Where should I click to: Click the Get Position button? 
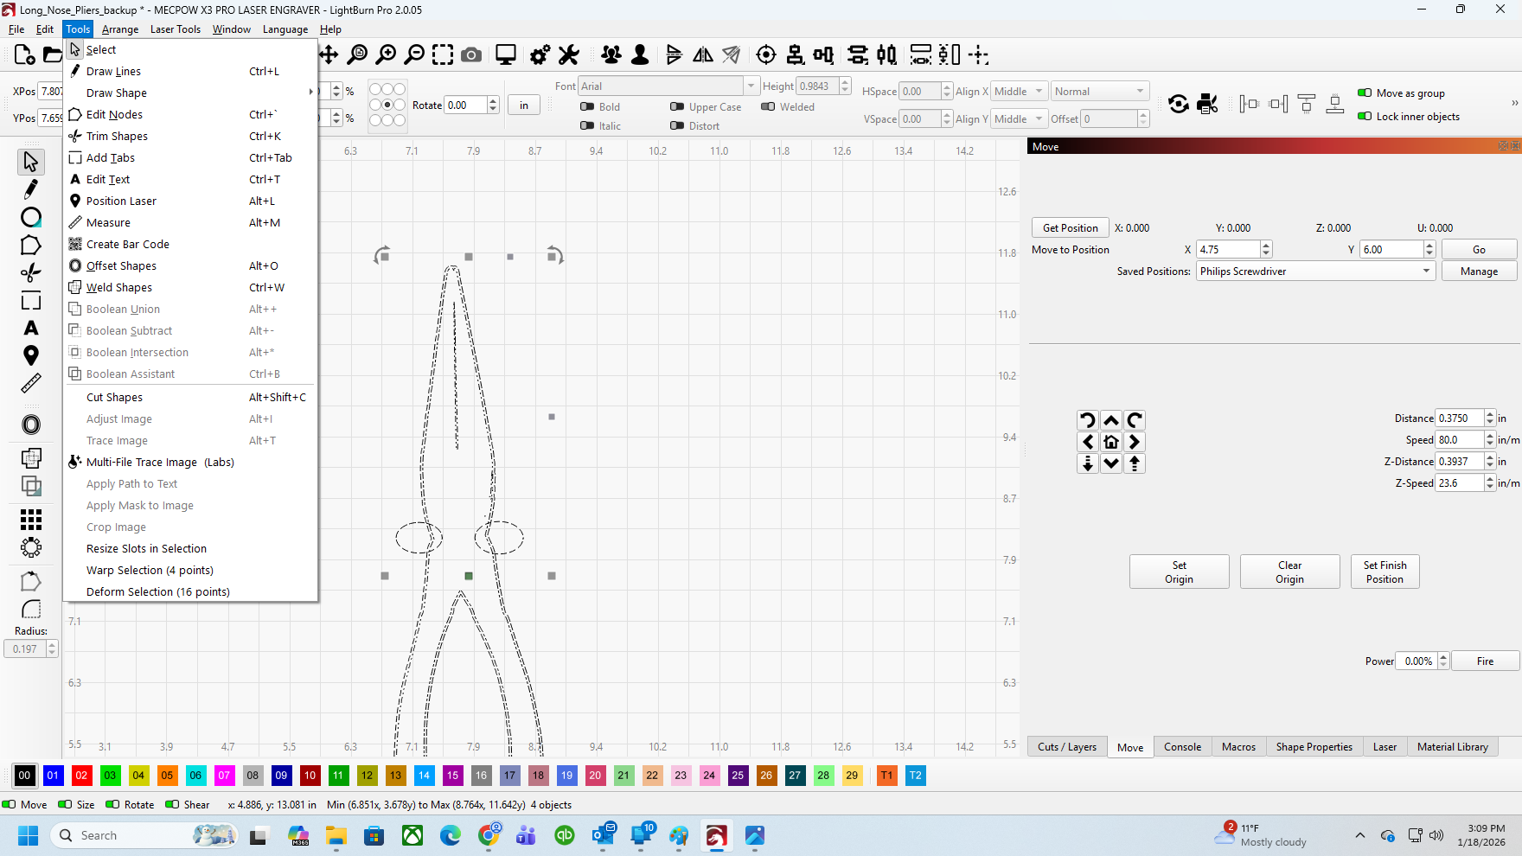pyautogui.click(x=1070, y=228)
